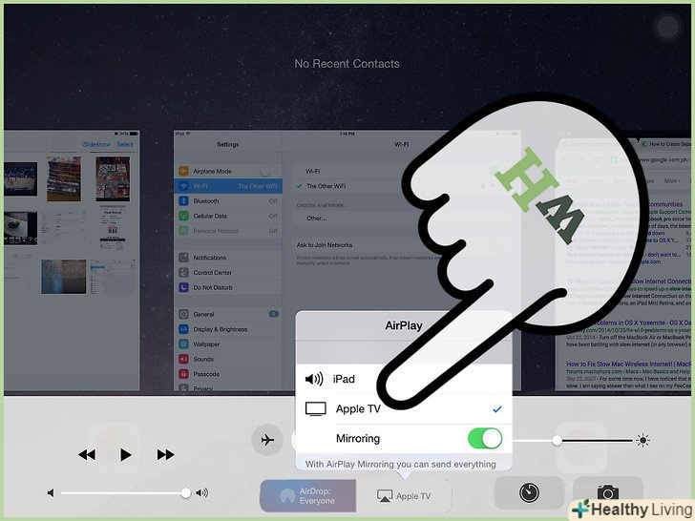Open the stacked books photo thumbnail
Image resolution: width=695 pixels, height=521 pixels.
[x=64, y=178]
